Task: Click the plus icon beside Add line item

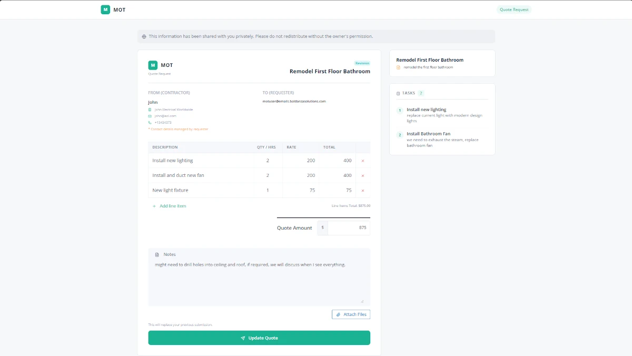Action: click(154, 206)
